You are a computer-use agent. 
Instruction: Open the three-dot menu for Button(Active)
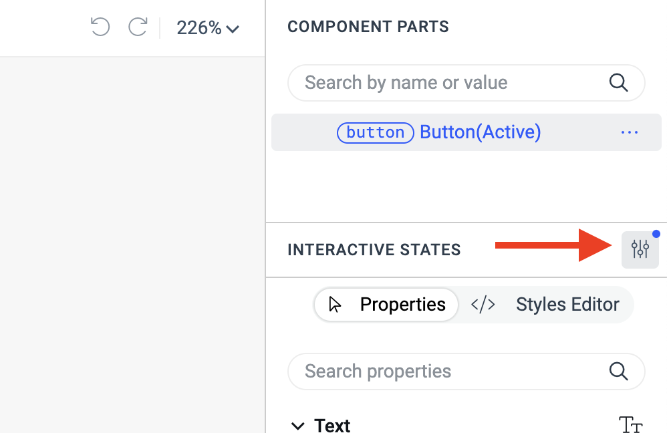pos(629,132)
